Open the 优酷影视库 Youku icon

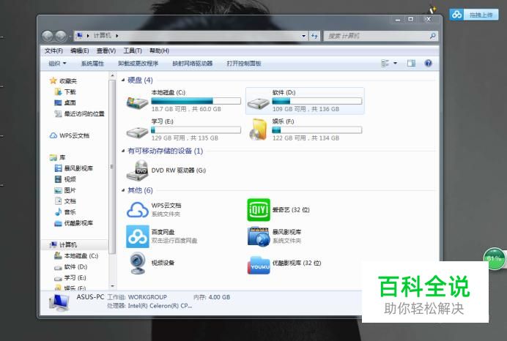tap(259, 265)
